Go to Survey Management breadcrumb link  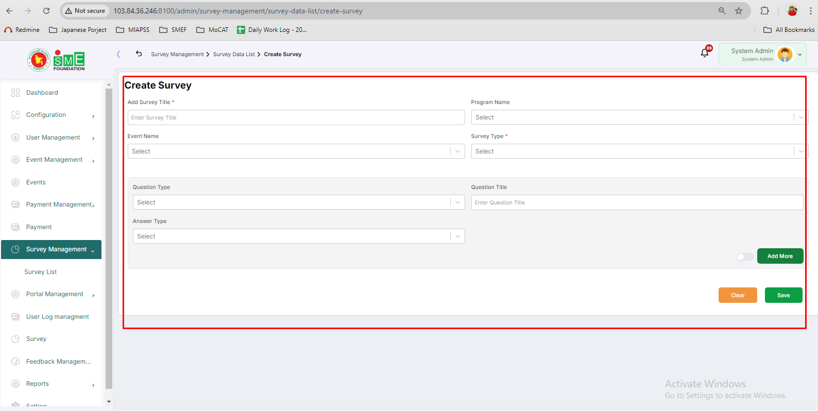(x=177, y=54)
